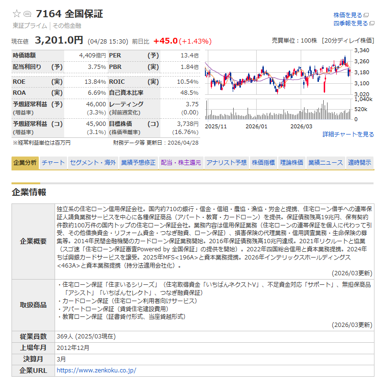The image size is (385, 382).
Task: Click the chart date label 2026/01
Action: pos(256,126)
